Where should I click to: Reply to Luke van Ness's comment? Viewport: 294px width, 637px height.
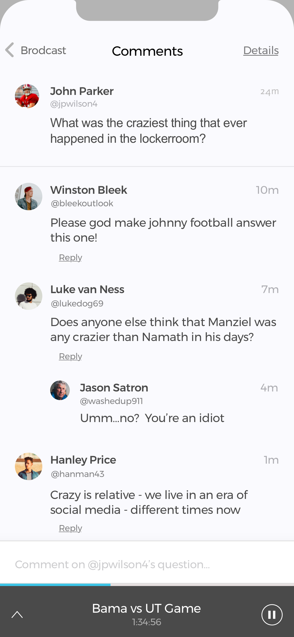[70, 356]
